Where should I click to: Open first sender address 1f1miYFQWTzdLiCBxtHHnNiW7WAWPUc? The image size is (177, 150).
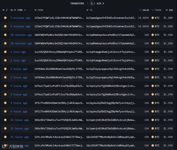click(x=59, y=18)
